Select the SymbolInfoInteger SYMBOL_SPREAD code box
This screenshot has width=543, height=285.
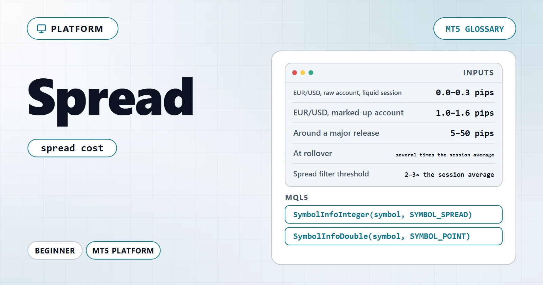coord(394,214)
